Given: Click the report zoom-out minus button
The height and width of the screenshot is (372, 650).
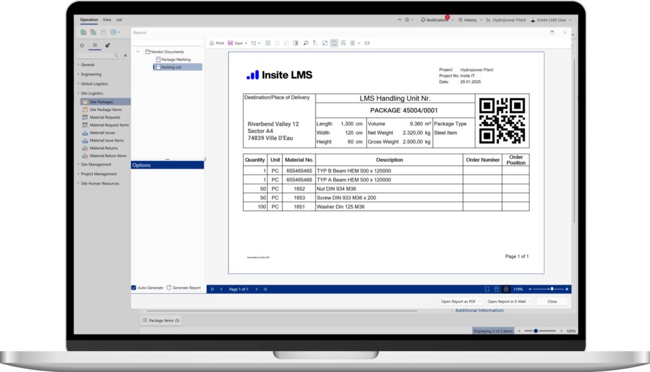Looking at the screenshot, I should click(530, 289).
